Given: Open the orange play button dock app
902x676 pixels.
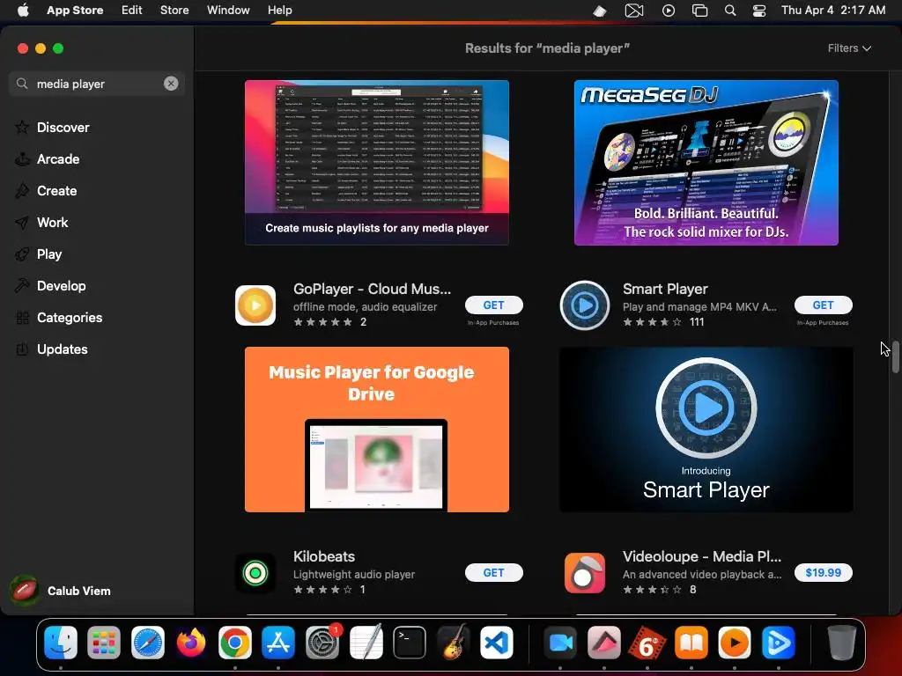Looking at the screenshot, I should (x=735, y=643).
